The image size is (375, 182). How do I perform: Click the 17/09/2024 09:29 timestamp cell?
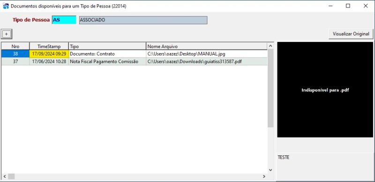(49, 54)
